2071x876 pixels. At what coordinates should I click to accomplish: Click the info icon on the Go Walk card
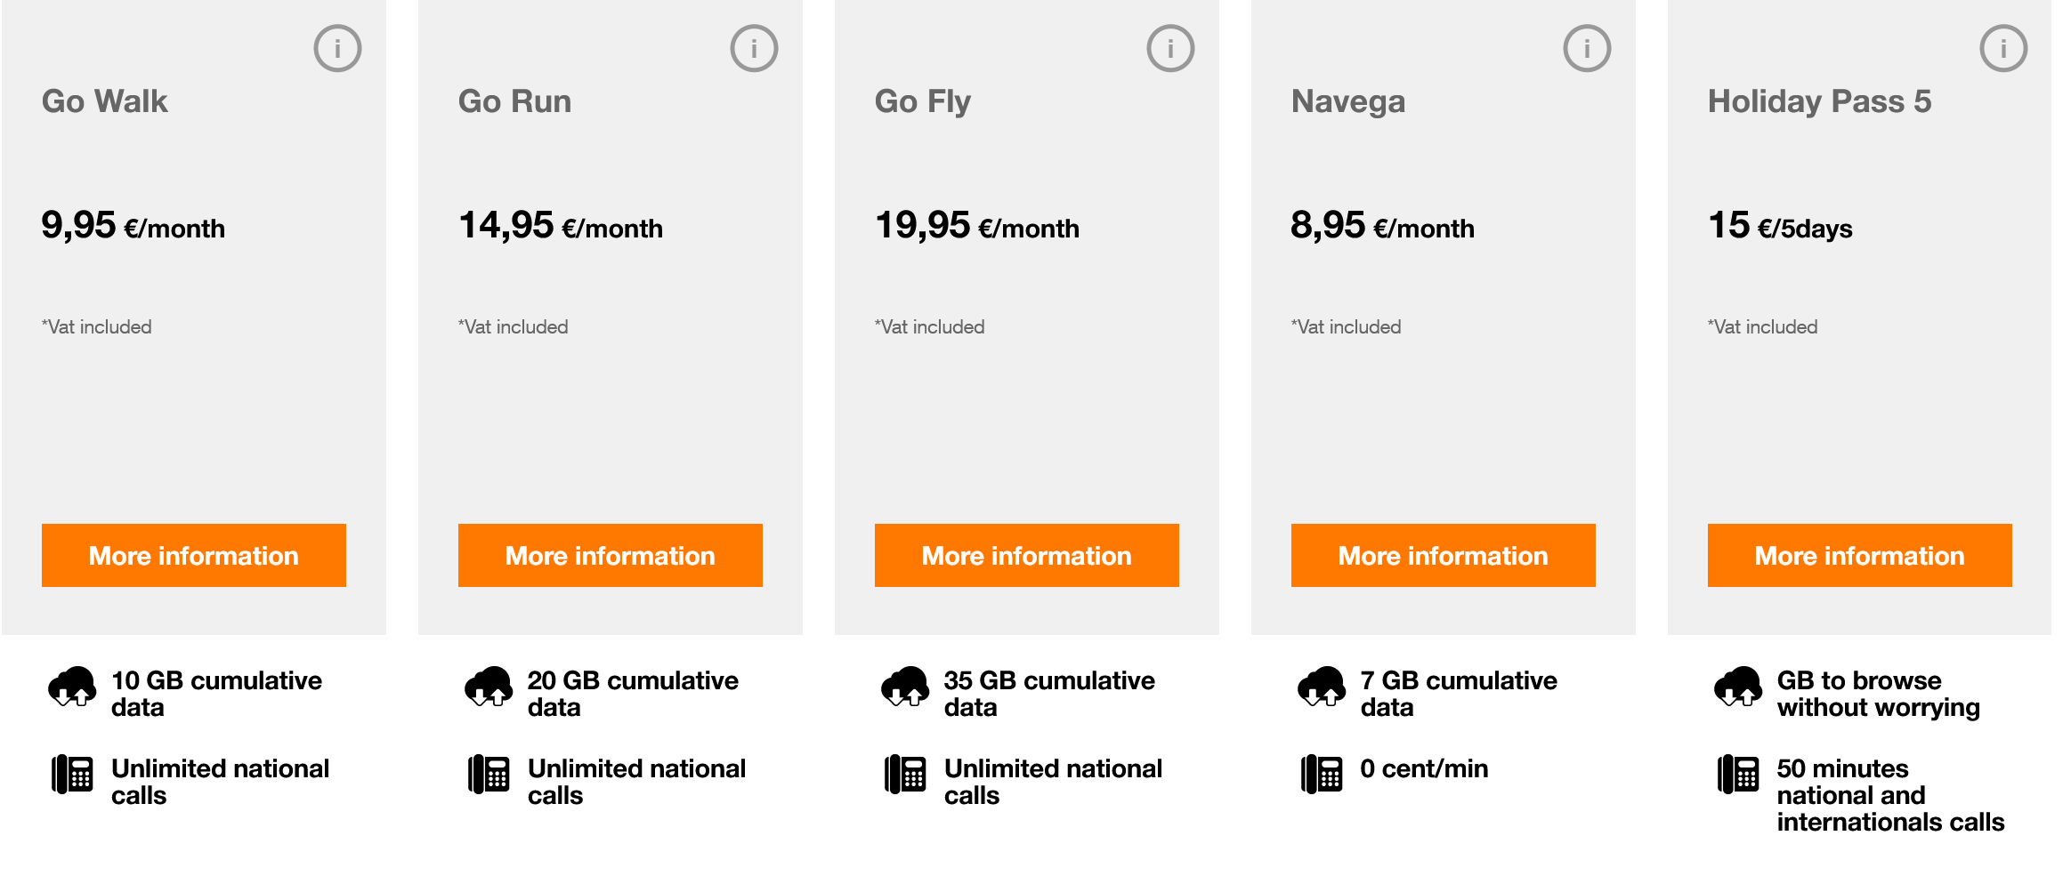pos(336,48)
